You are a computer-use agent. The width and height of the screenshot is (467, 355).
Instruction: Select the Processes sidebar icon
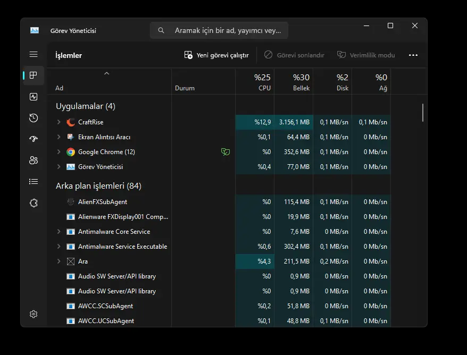coord(34,75)
